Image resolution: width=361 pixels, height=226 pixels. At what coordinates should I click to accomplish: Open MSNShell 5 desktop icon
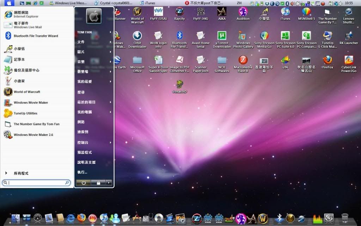(x=306, y=13)
